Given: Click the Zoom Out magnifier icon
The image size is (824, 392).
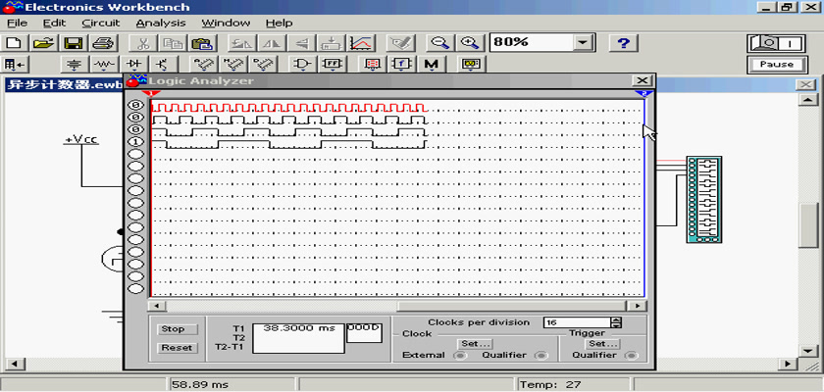Looking at the screenshot, I should pyautogui.click(x=440, y=43).
